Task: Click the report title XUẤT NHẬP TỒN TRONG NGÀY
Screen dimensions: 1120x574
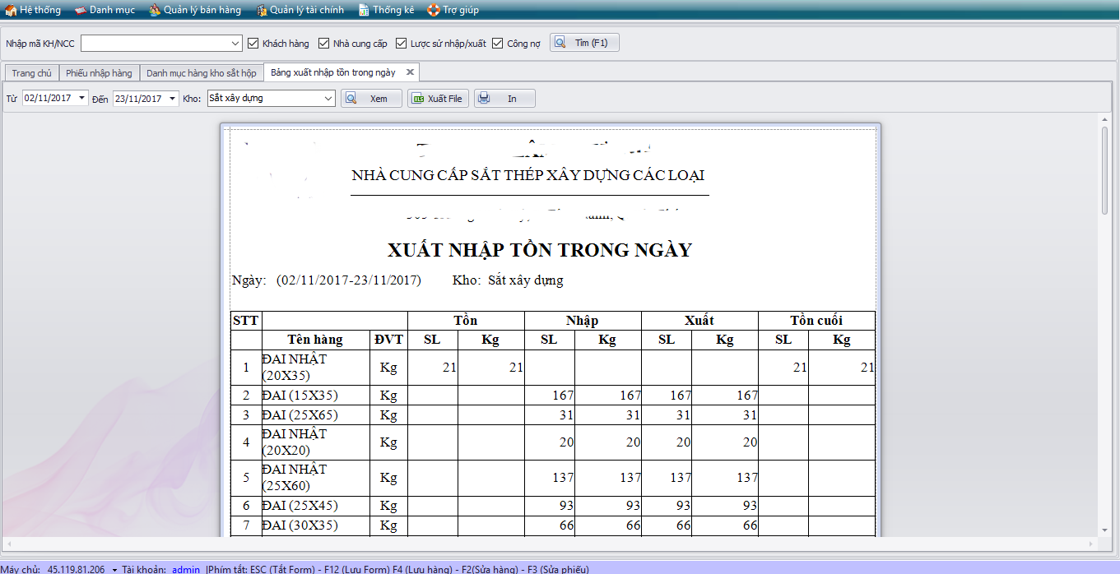Action: pyautogui.click(x=540, y=250)
